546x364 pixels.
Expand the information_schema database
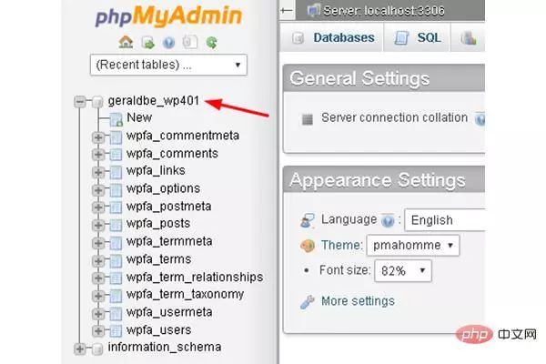(x=80, y=349)
